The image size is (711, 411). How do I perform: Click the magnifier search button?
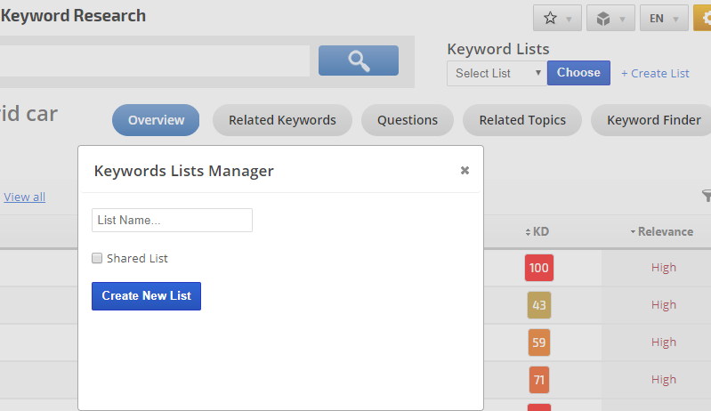(359, 60)
